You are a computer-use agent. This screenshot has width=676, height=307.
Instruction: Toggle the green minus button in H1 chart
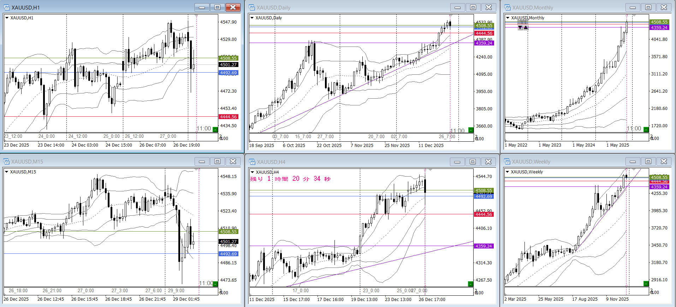pos(215,129)
